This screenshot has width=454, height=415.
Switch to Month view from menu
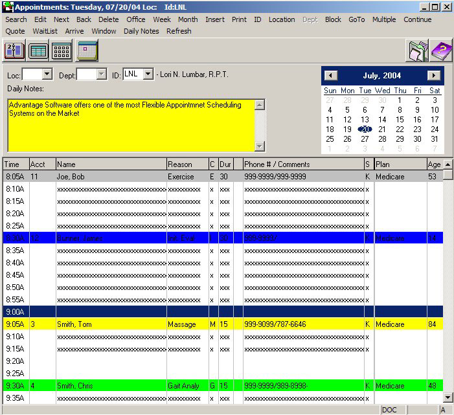pos(188,19)
